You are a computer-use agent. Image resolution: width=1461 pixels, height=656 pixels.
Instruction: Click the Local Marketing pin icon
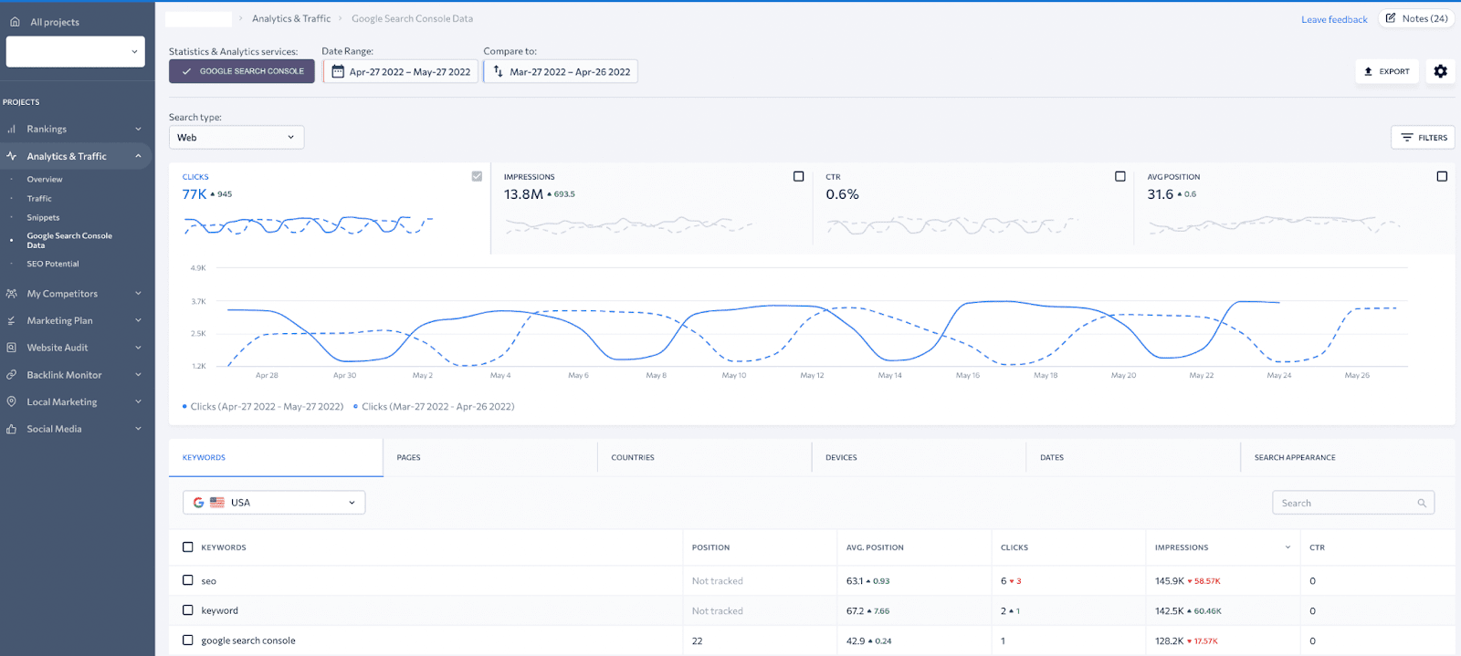[x=11, y=401]
